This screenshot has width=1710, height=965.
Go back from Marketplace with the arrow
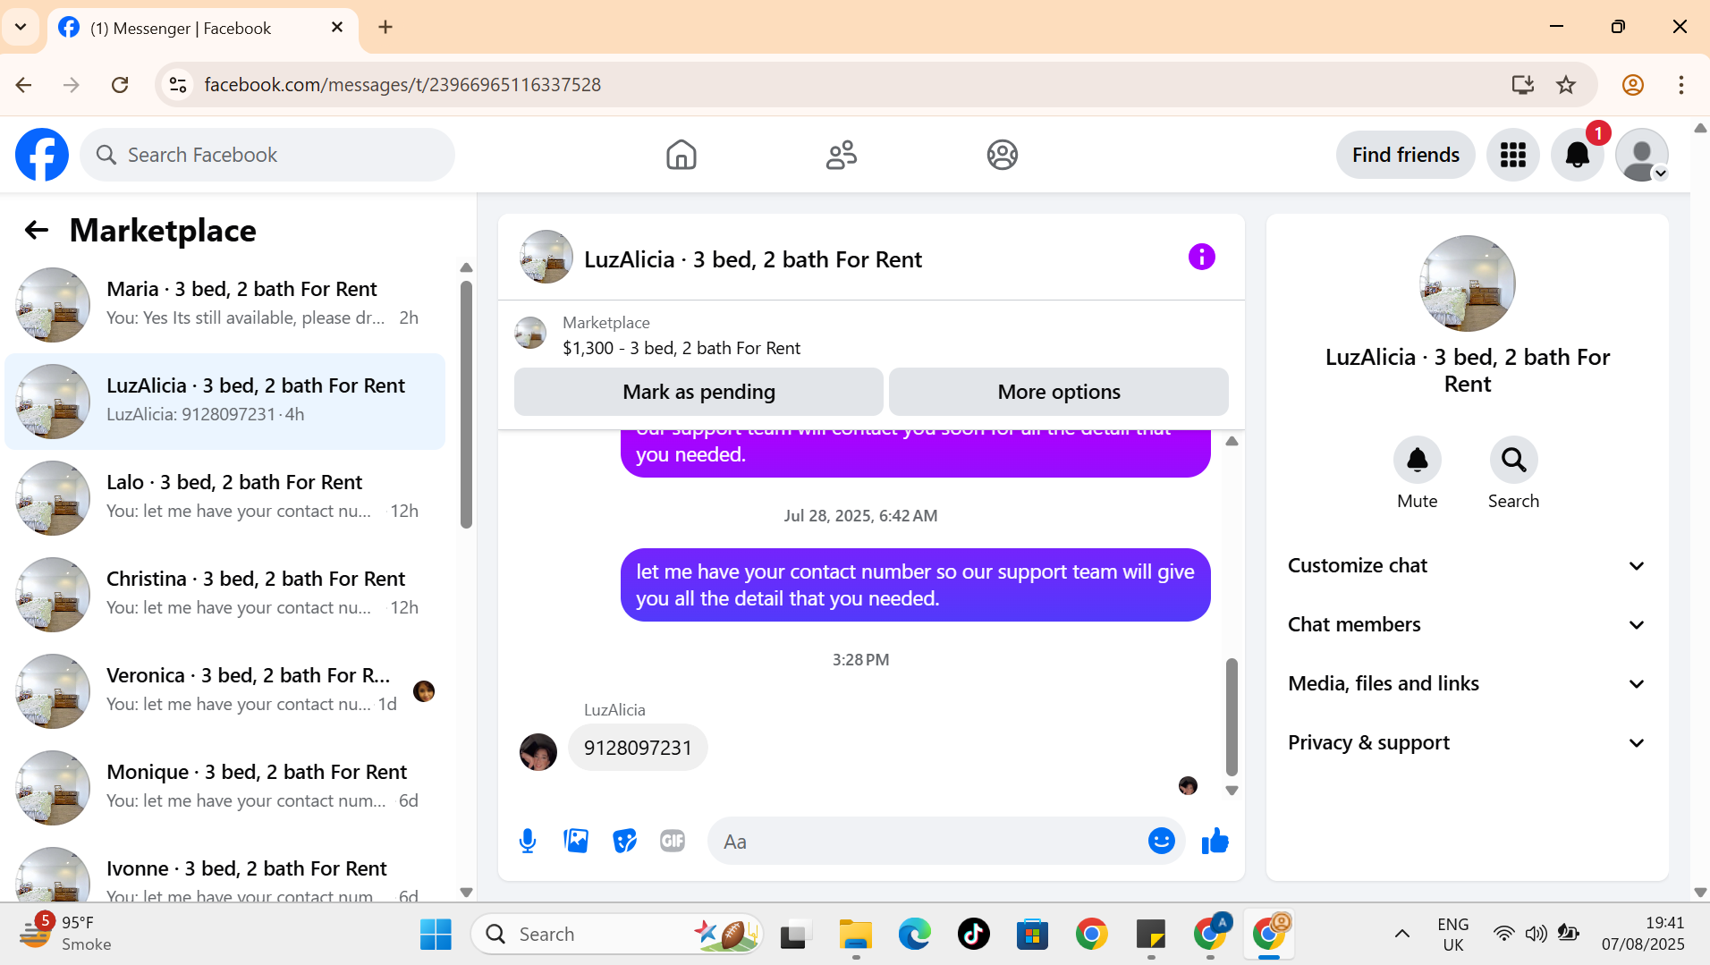(36, 230)
